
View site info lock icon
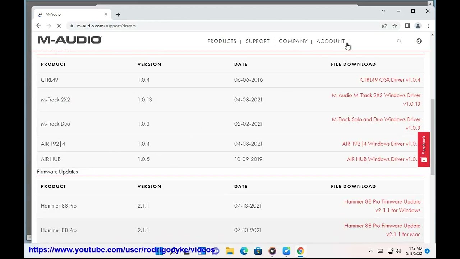[x=72, y=26]
